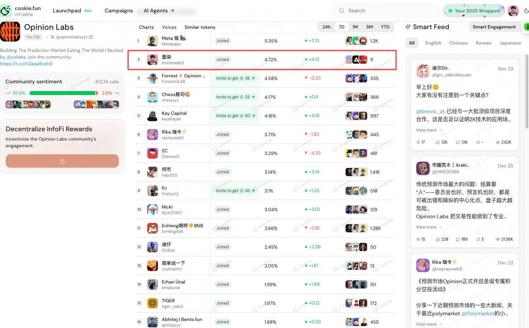
Task: Click the like icon showing 228
Action: (438, 239)
